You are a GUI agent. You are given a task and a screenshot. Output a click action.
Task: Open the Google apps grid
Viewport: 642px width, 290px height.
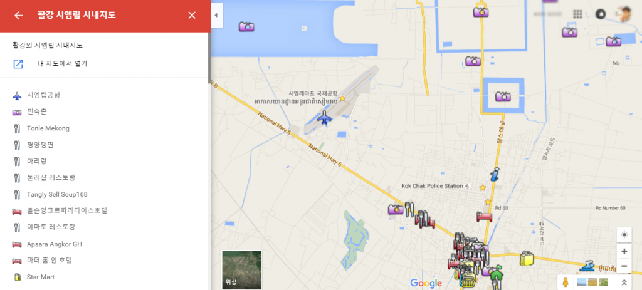(577, 14)
